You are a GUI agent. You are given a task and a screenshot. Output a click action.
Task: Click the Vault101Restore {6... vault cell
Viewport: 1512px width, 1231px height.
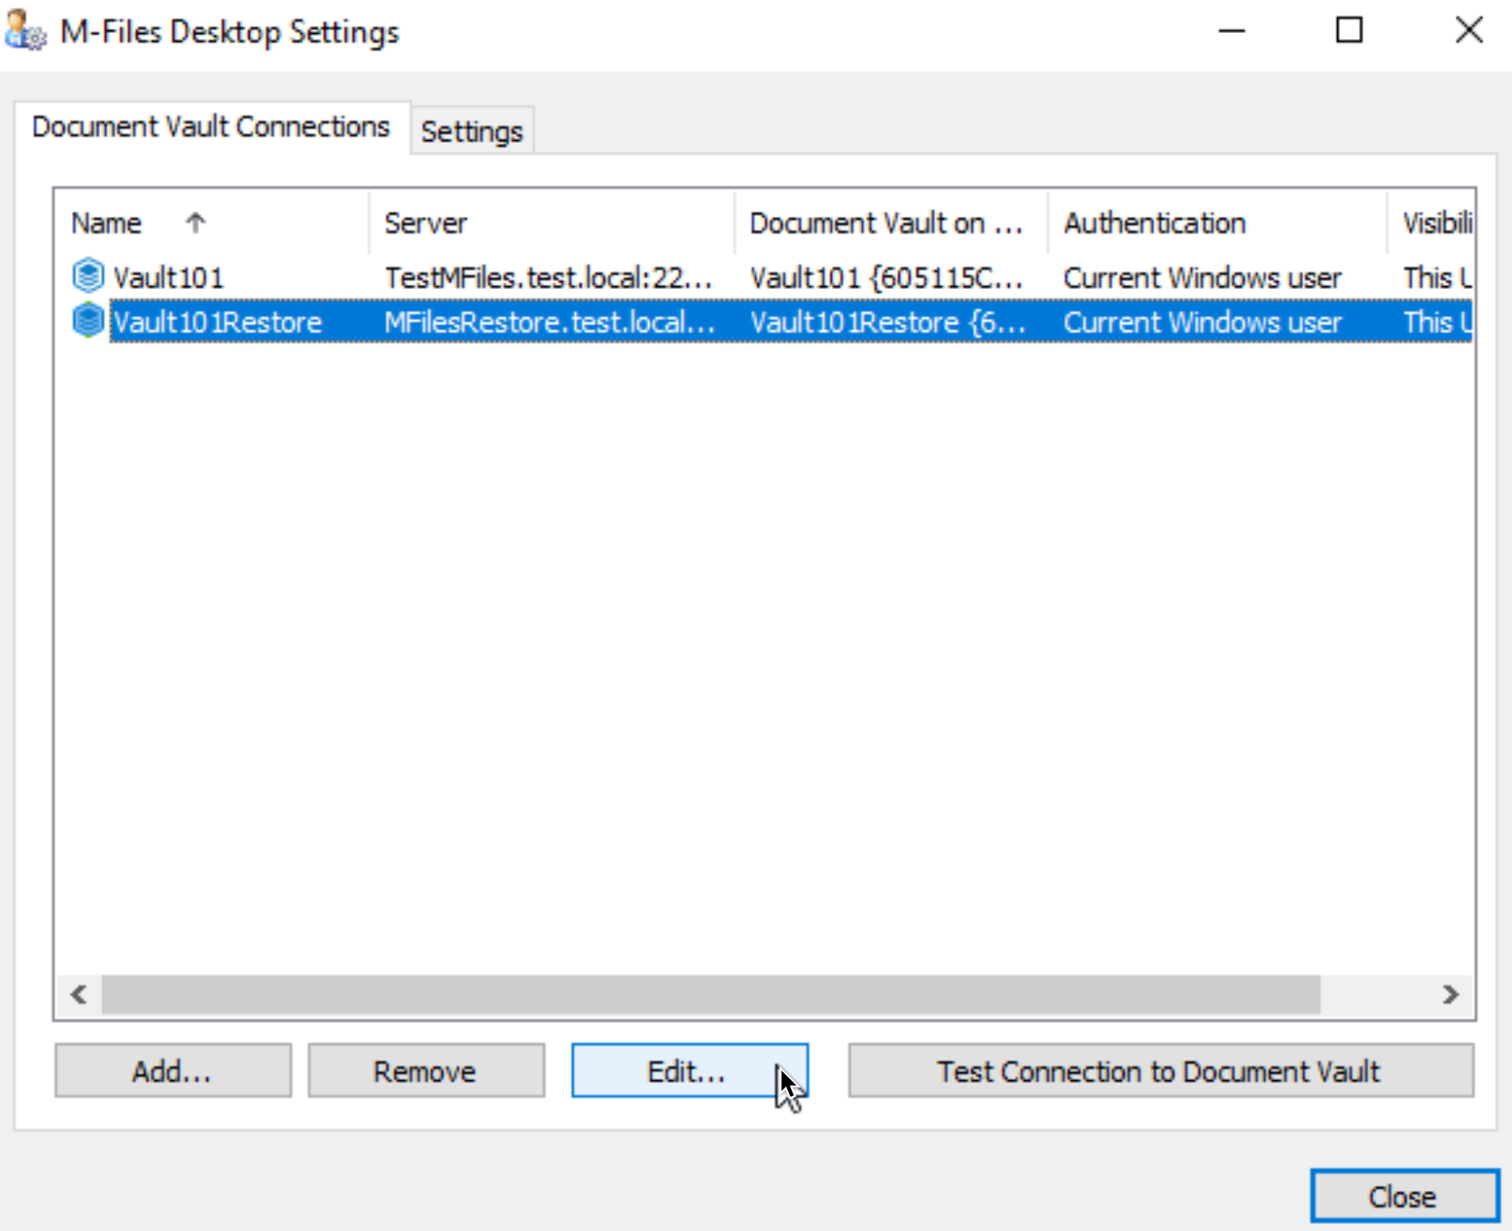coord(888,322)
